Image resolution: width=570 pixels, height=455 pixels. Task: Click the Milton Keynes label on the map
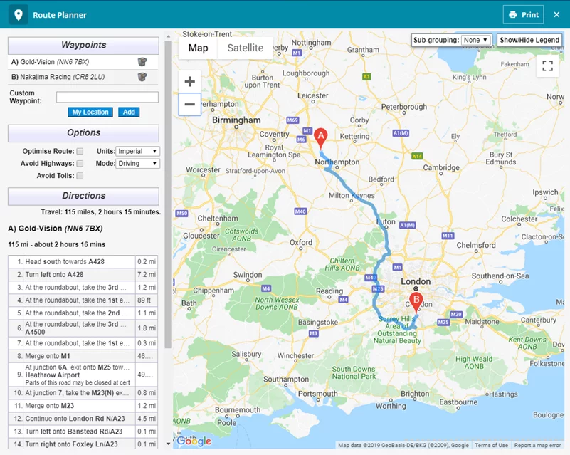pos(352,195)
